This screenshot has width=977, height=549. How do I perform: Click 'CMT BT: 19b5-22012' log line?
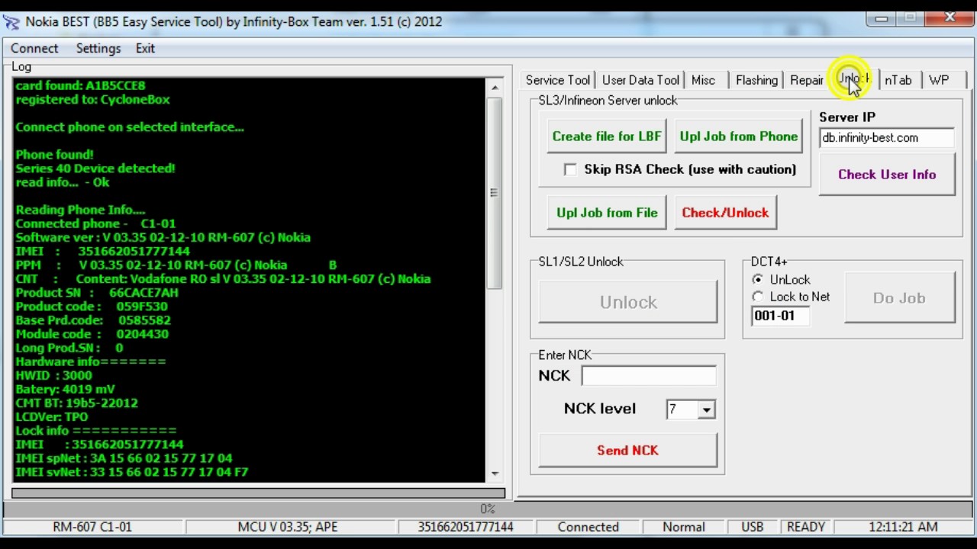pyautogui.click(x=76, y=403)
